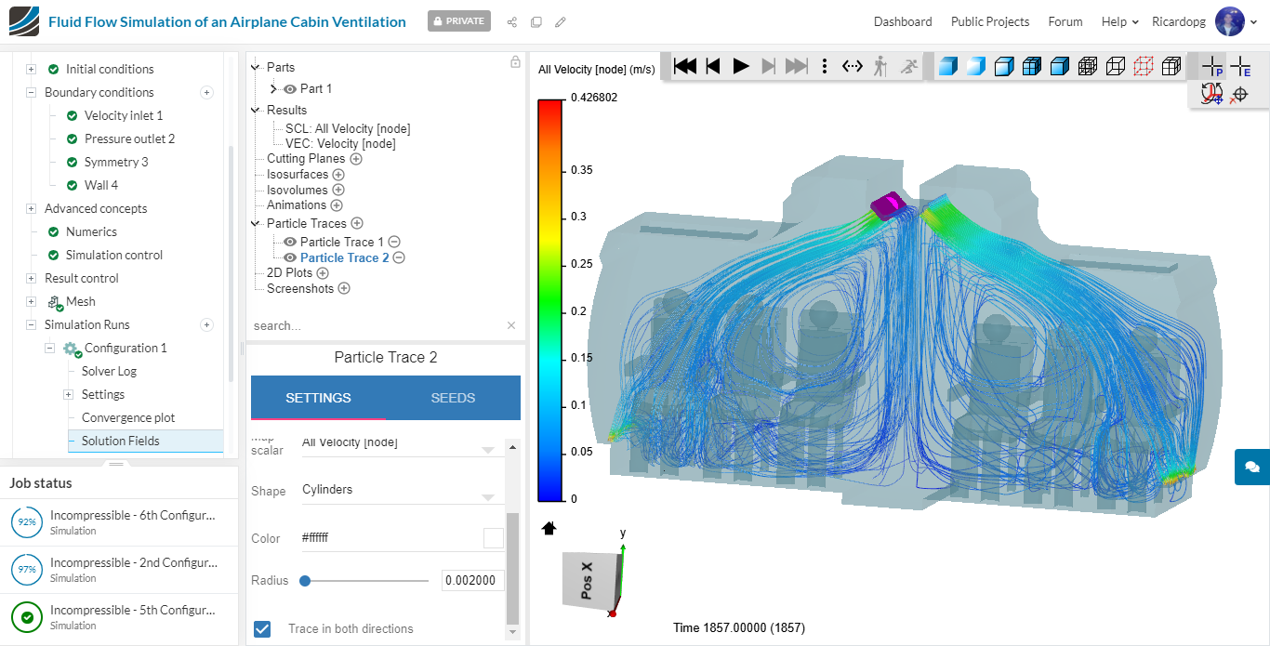Screen dimensions: 1270x646
Task: Toggle Trace in both directions checkbox
Action: (x=263, y=629)
